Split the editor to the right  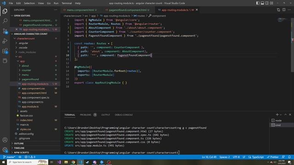tap(284, 10)
